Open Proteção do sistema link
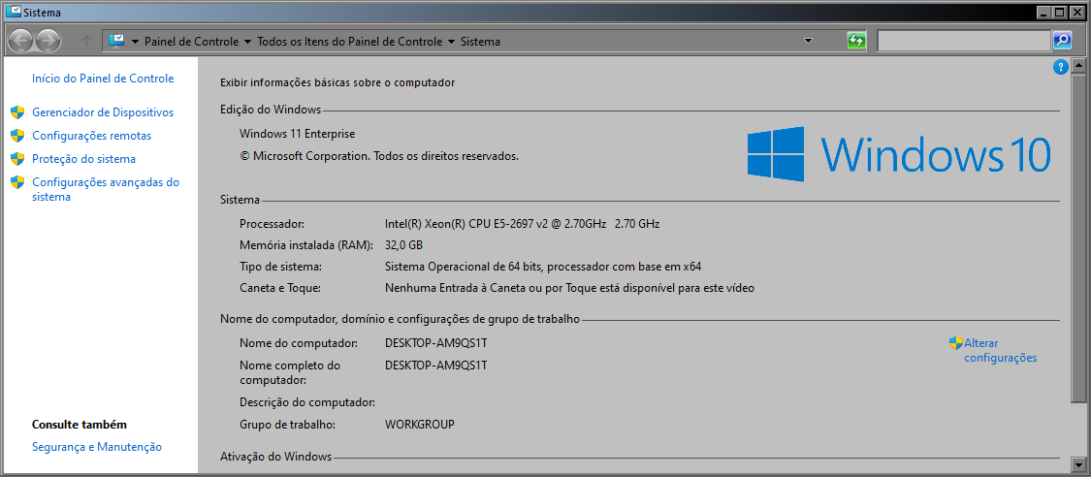The height and width of the screenshot is (477, 1091). 84,159
